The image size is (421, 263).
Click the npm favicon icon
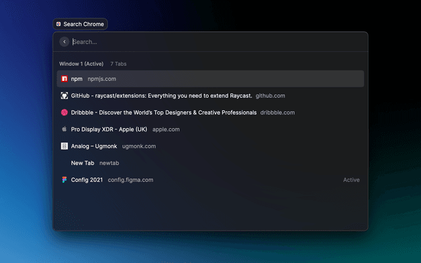point(64,79)
